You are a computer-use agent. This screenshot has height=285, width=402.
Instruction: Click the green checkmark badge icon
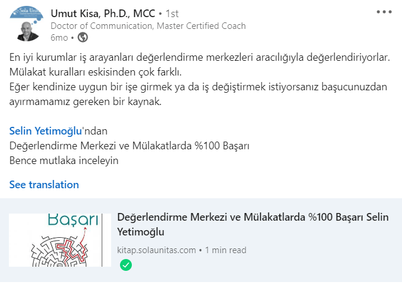click(126, 265)
